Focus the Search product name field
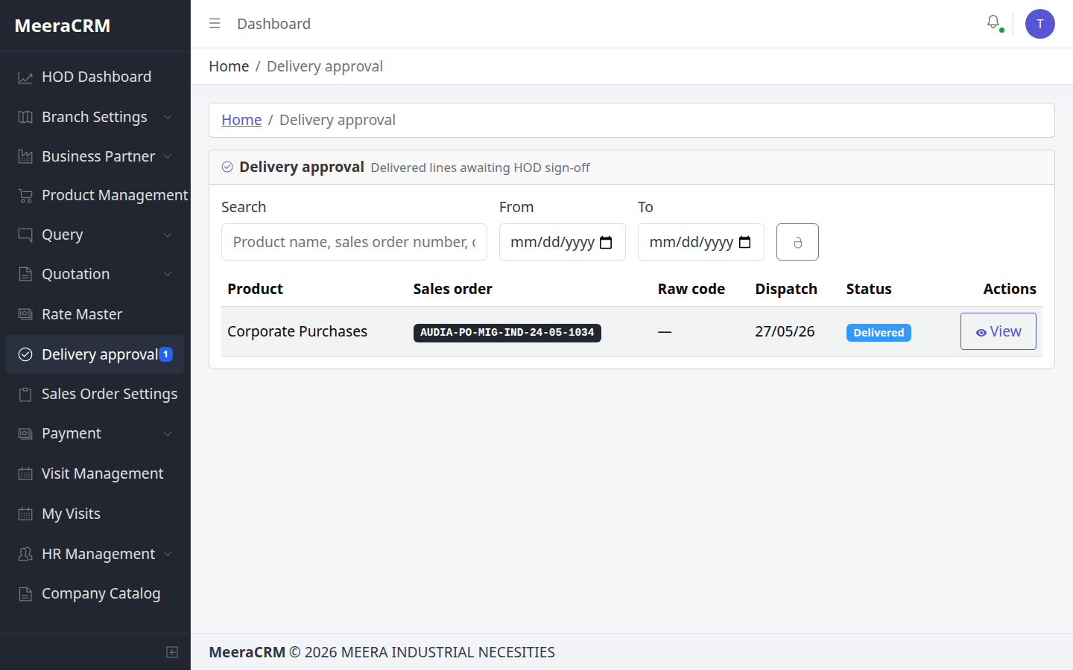 click(354, 242)
